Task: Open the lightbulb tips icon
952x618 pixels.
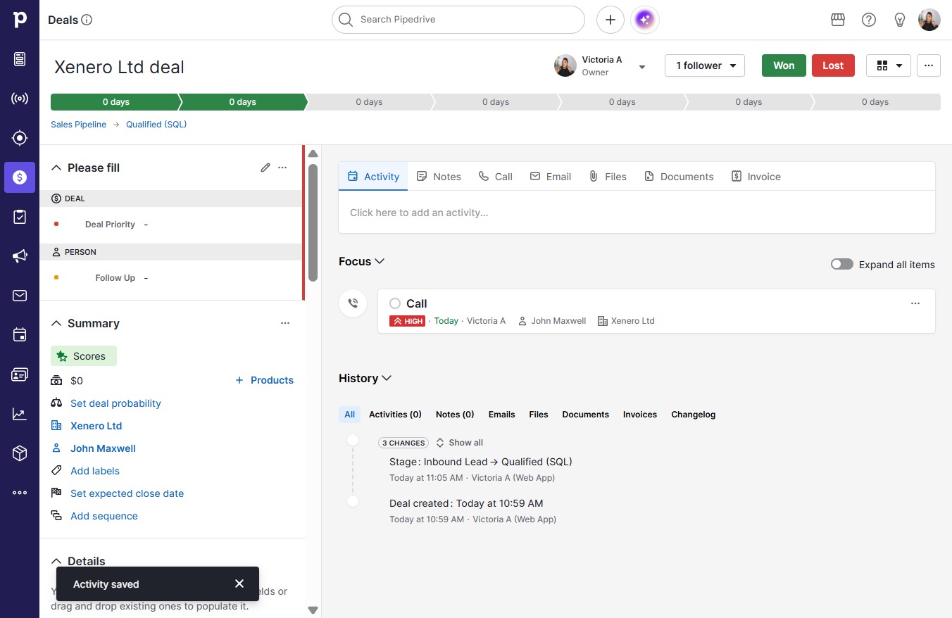Action: (900, 20)
